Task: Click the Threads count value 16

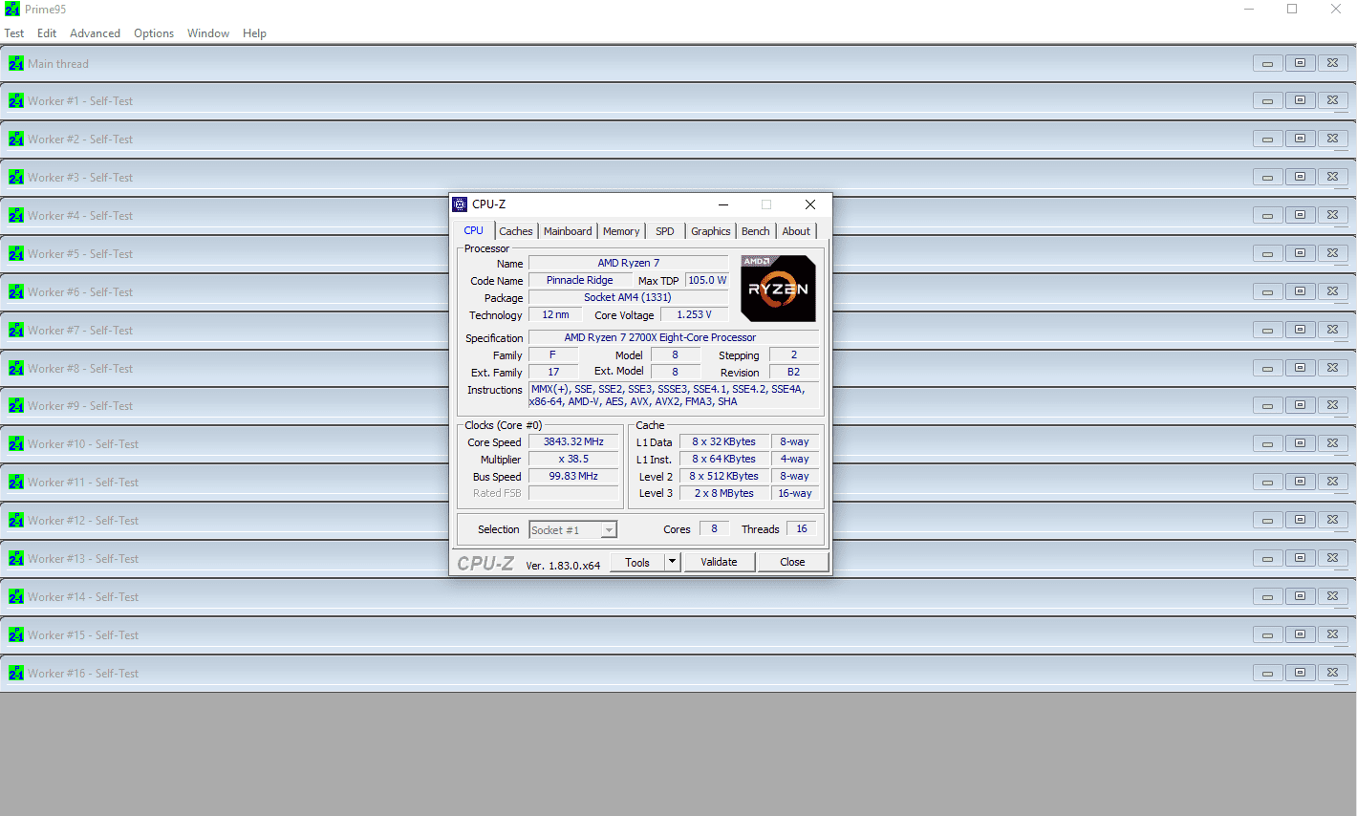Action: [802, 528]
